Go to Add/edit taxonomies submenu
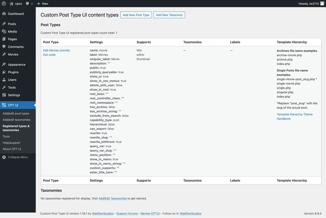 17,120
